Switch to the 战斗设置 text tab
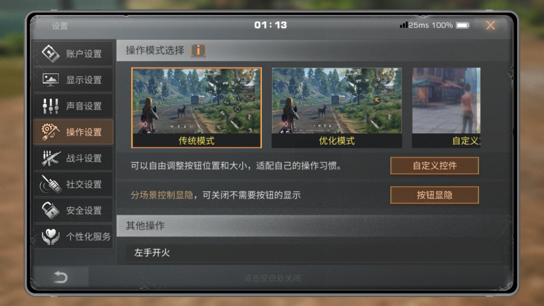Image resolution: width=544 pixels, height=306 pixels. pos(84,159)
